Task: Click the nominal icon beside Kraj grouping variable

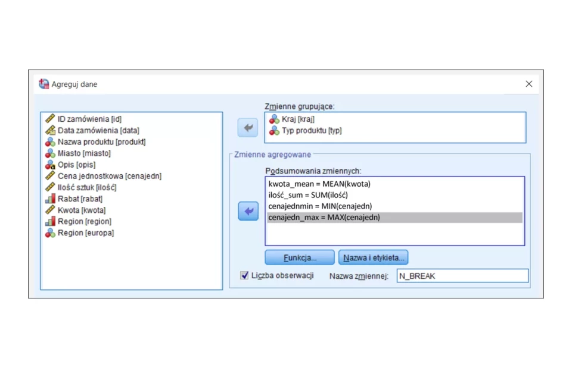Action: point(274,119)
